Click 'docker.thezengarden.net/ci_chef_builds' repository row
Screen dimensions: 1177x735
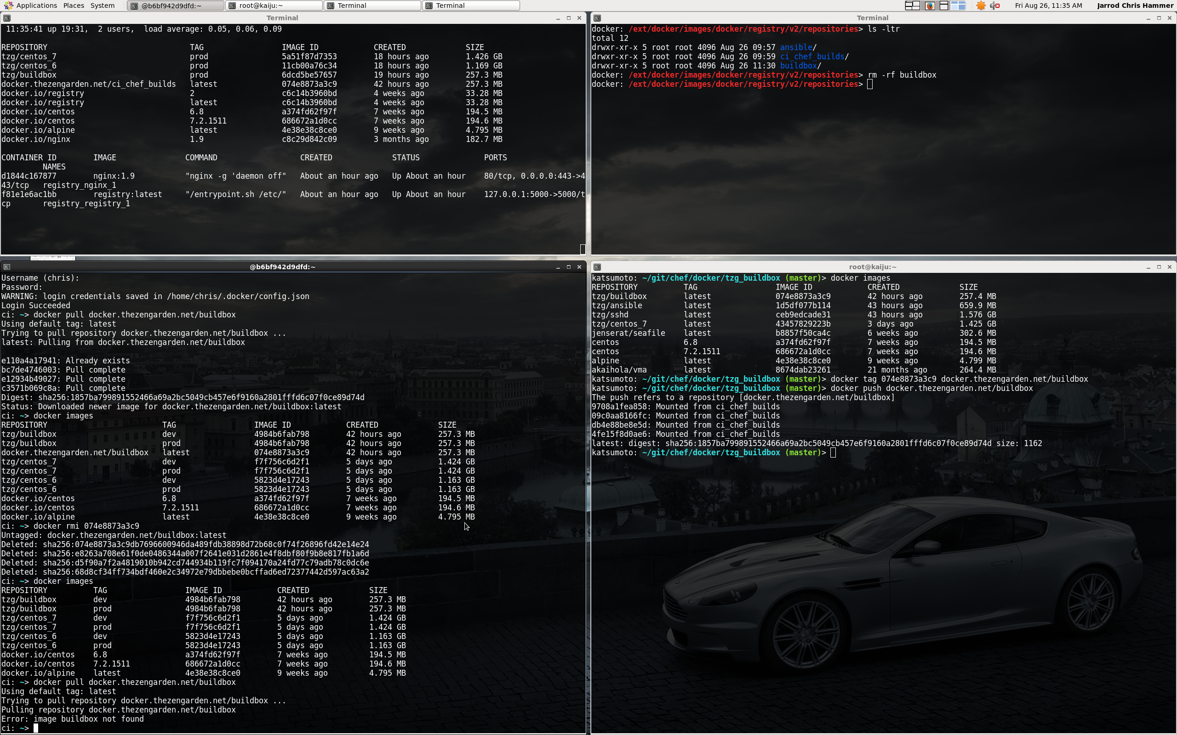[x=252, y=84]
